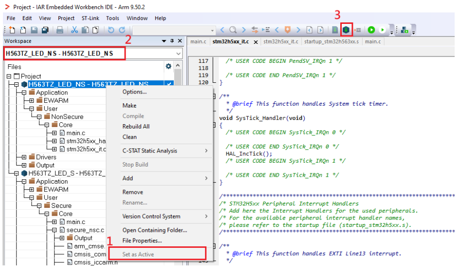Switch to the startup_stm32h563xx.s tab
Viewport: 460px width, 280px height.
click(x=331, y=42)
